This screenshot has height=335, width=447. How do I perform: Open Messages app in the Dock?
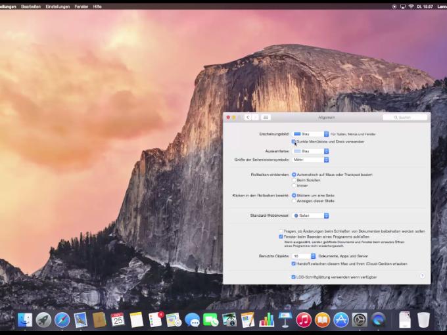click(x=192, y=320)
